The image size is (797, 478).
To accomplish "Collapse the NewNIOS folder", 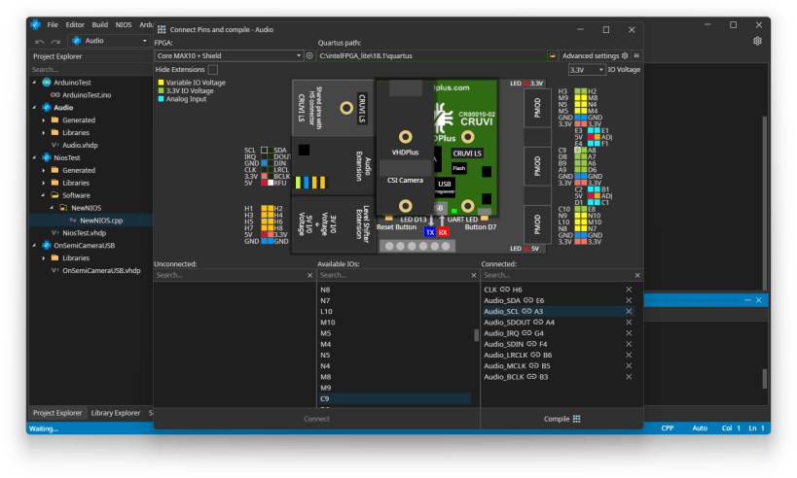I will [x=52, y=208].
